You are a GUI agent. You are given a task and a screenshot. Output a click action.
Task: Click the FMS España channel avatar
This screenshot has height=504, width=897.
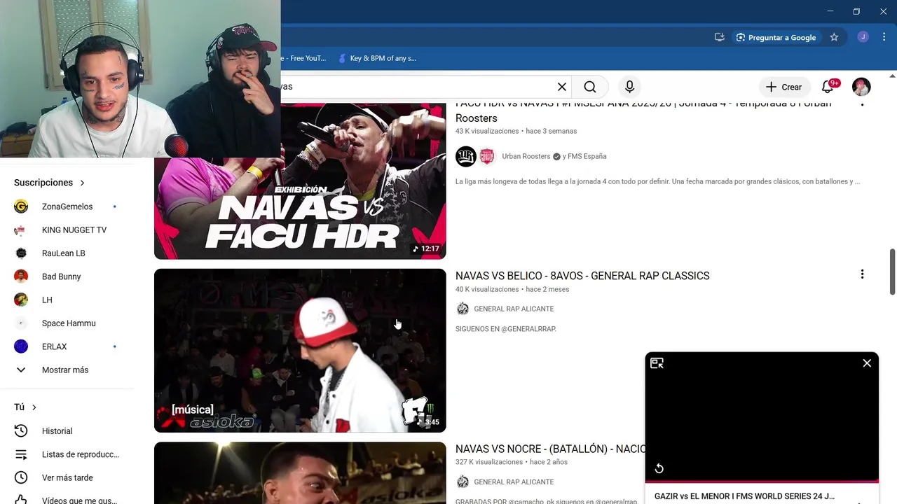pyautogui.click(x=487, y=156)
